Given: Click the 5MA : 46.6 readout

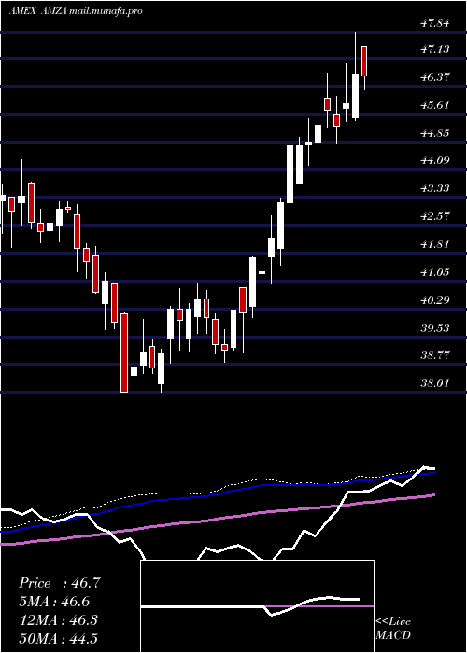Looking at the screenshot, I should pyautogui.click(x=54, y=602).
